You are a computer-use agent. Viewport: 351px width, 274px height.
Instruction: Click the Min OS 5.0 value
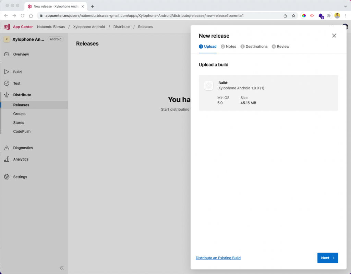[220, 103]
